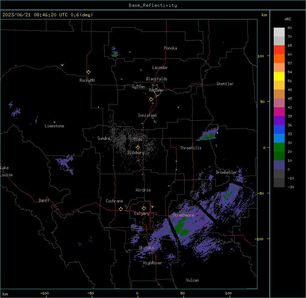Viewport: 306px width, 298px height.
Task: Click the green radar echo west of Ponoka
Action: (x=115, y=54)
